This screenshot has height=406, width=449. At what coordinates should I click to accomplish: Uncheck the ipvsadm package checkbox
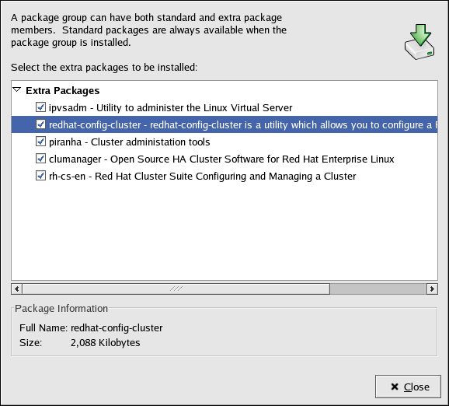[x=40, y=107]
